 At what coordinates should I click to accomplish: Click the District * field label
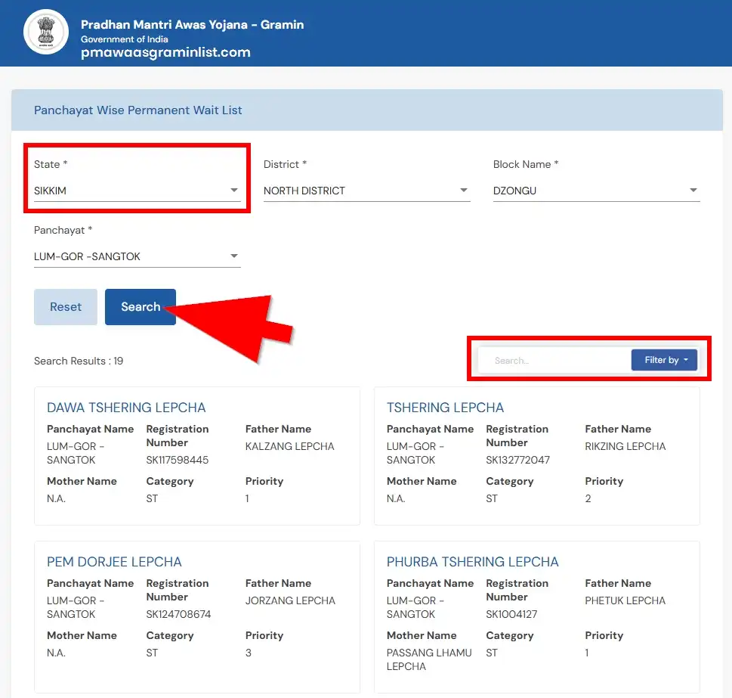[285, 164]
